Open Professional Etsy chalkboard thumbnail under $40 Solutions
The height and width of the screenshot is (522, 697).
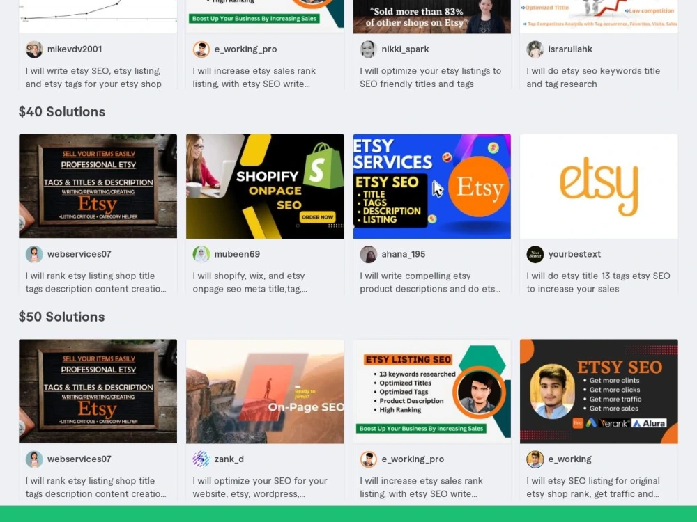pos(98,187)
